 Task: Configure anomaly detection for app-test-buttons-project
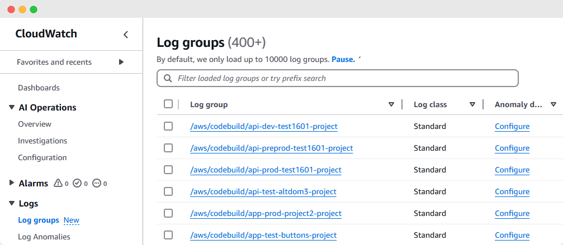512,236
